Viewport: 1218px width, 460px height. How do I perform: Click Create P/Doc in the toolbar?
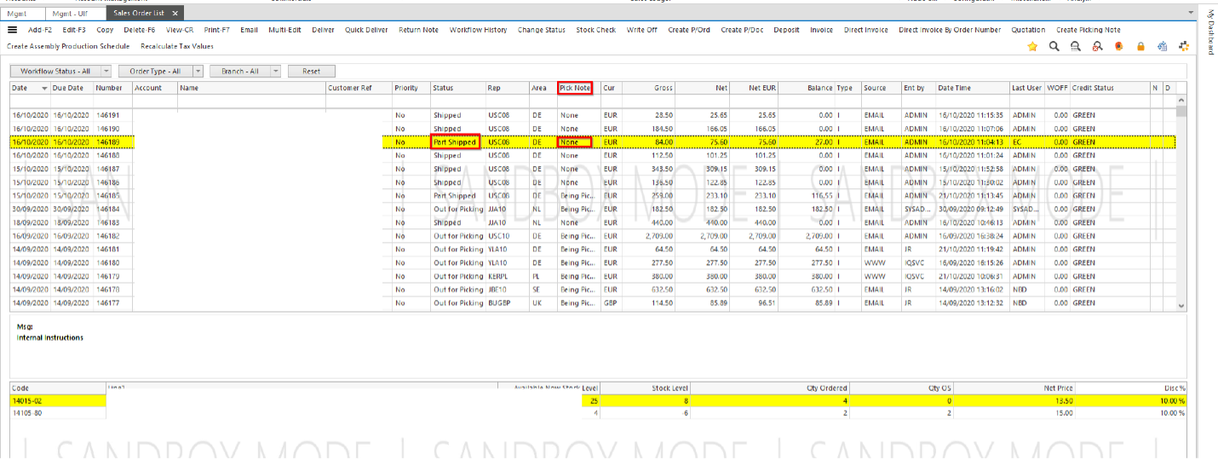(x=742, y=30)
